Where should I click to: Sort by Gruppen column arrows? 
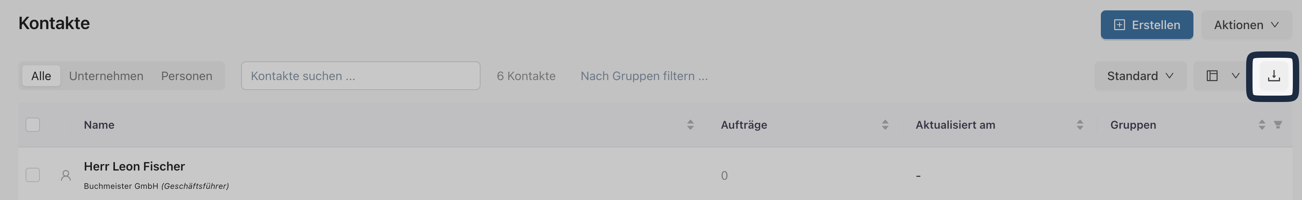click(1262, 125)
